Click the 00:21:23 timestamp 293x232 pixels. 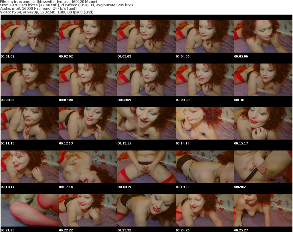(x=8, y=230)
